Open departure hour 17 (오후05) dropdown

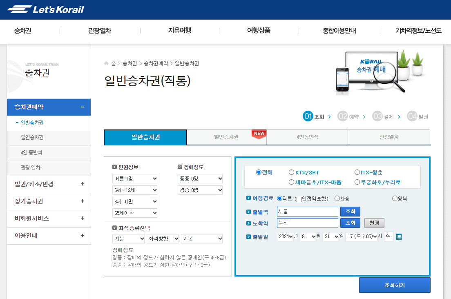(362, 237)
